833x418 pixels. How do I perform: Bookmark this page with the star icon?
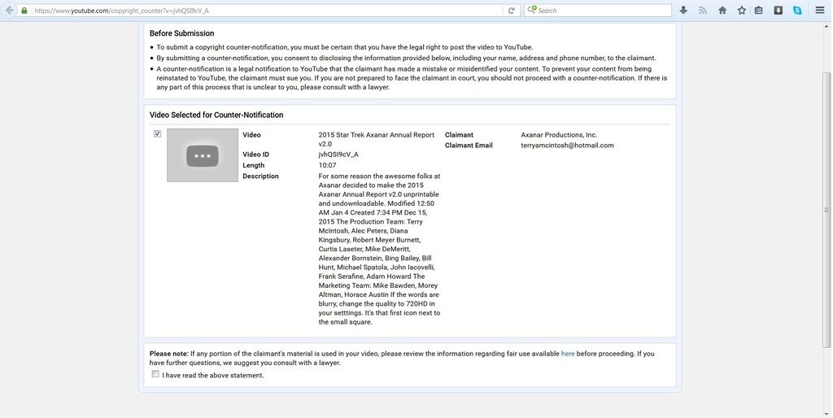(742, 10)
